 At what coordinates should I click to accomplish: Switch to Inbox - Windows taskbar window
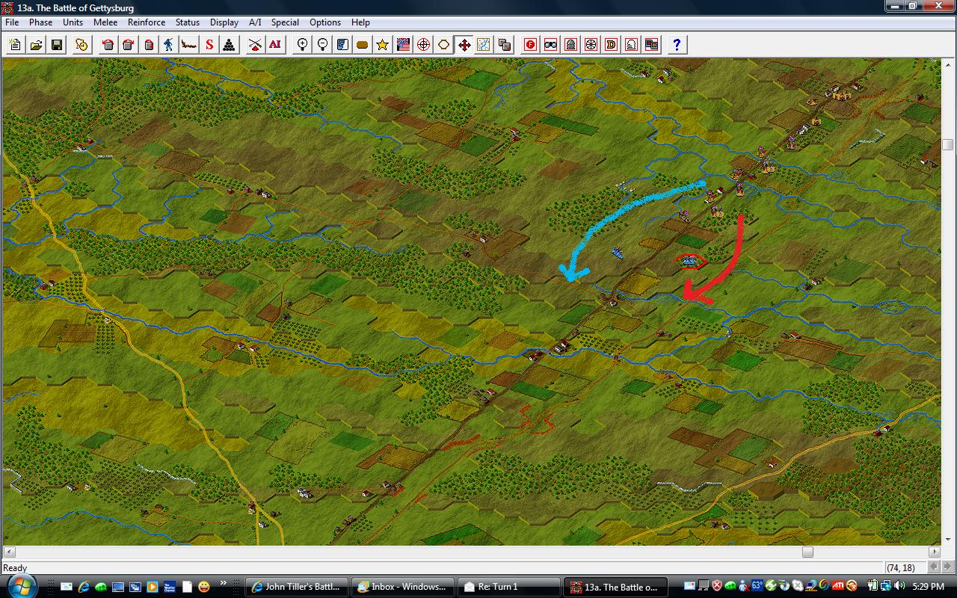403,587
